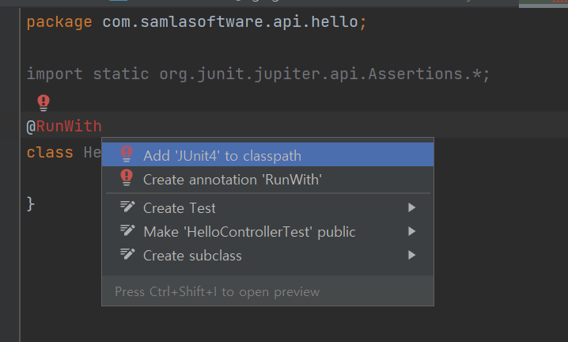Expand the Create Test submenu arrow
Screen dimensions: 568x342
tap(411, 207)
